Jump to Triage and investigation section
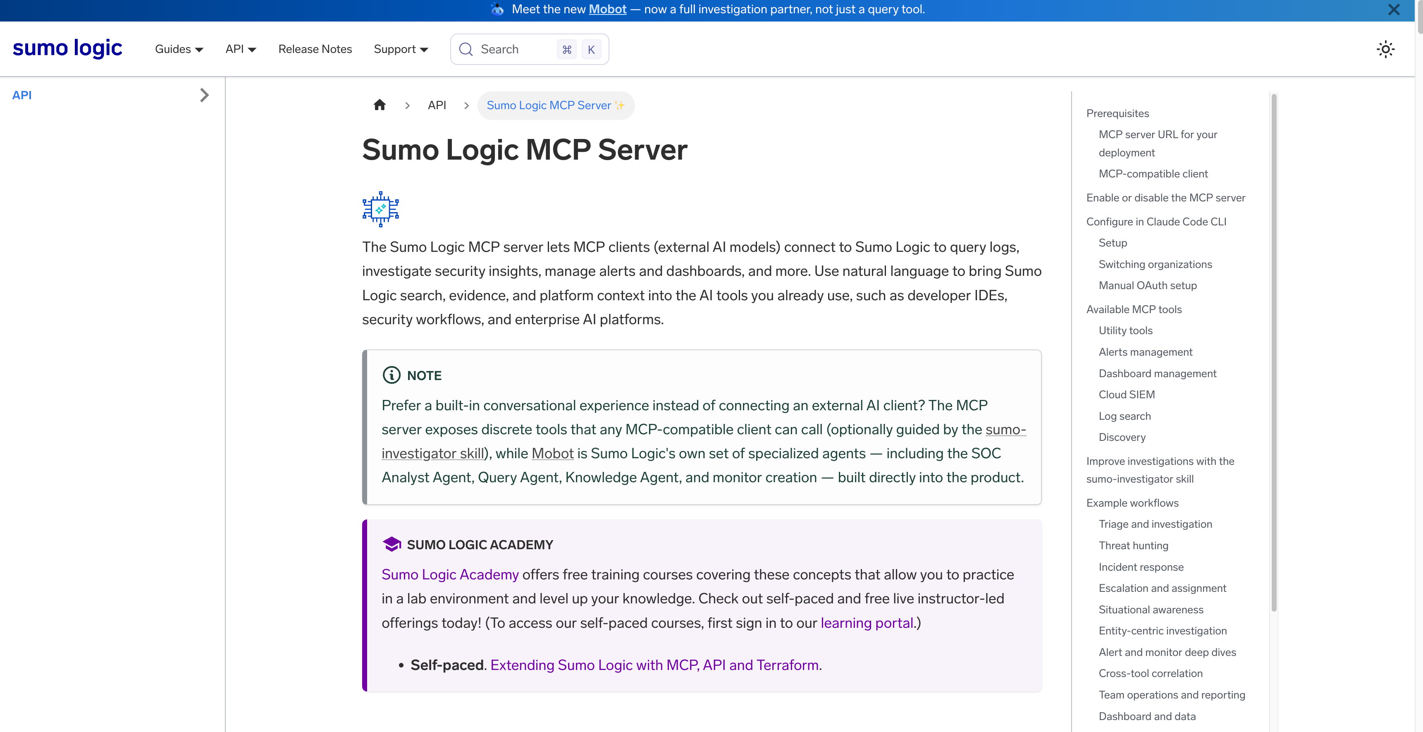This screenshot has width=1423, height=732. coord(1155,524)
